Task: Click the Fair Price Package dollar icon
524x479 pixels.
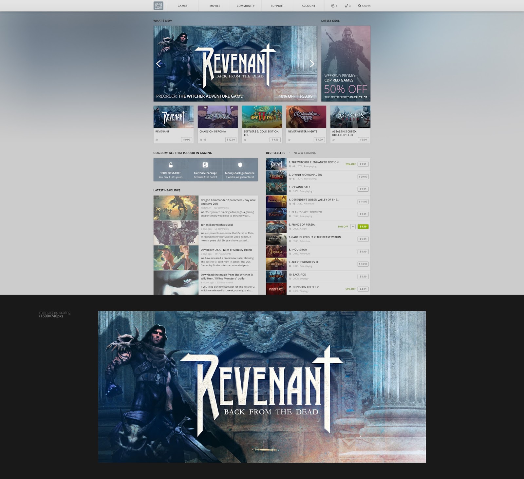Action: pyautogui.click(x=205, y=165)
